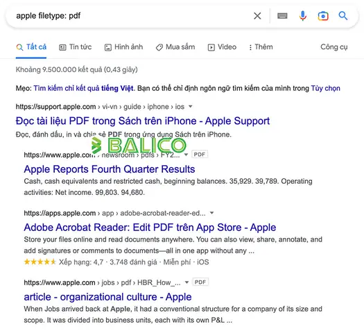Switch to Video results tab
364x333 pixels.
[222, 47]
